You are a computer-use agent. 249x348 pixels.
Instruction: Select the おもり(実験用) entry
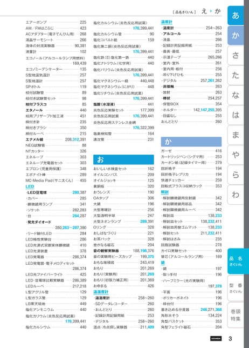(123, 275)
